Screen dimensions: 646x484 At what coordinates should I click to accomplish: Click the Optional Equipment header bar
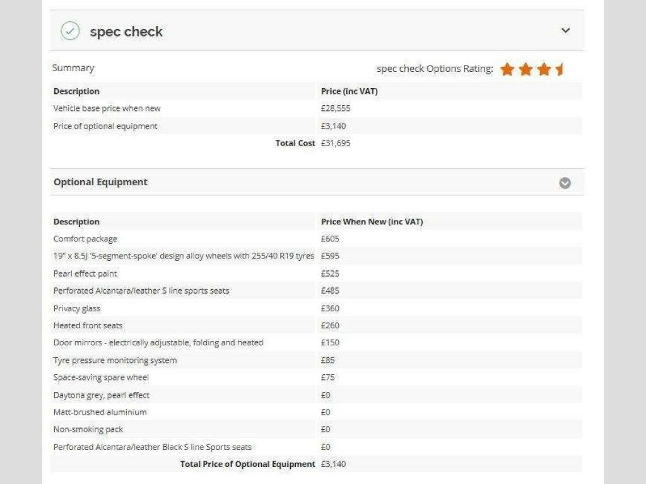[x=317, y=182]
